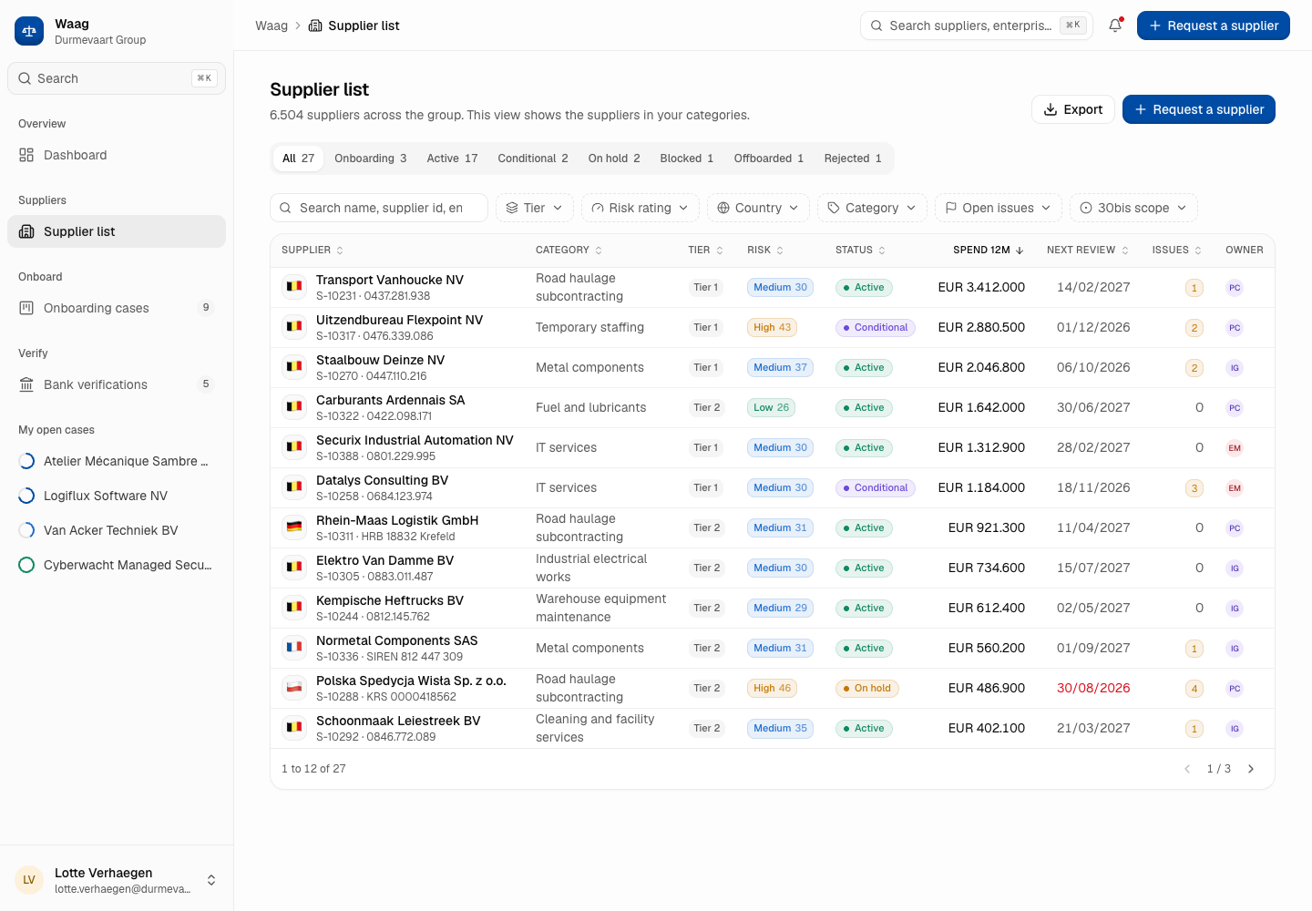Open the Cyberwacht Managed Secu... case
This screenshot has width=1312, height=911.
117,565
